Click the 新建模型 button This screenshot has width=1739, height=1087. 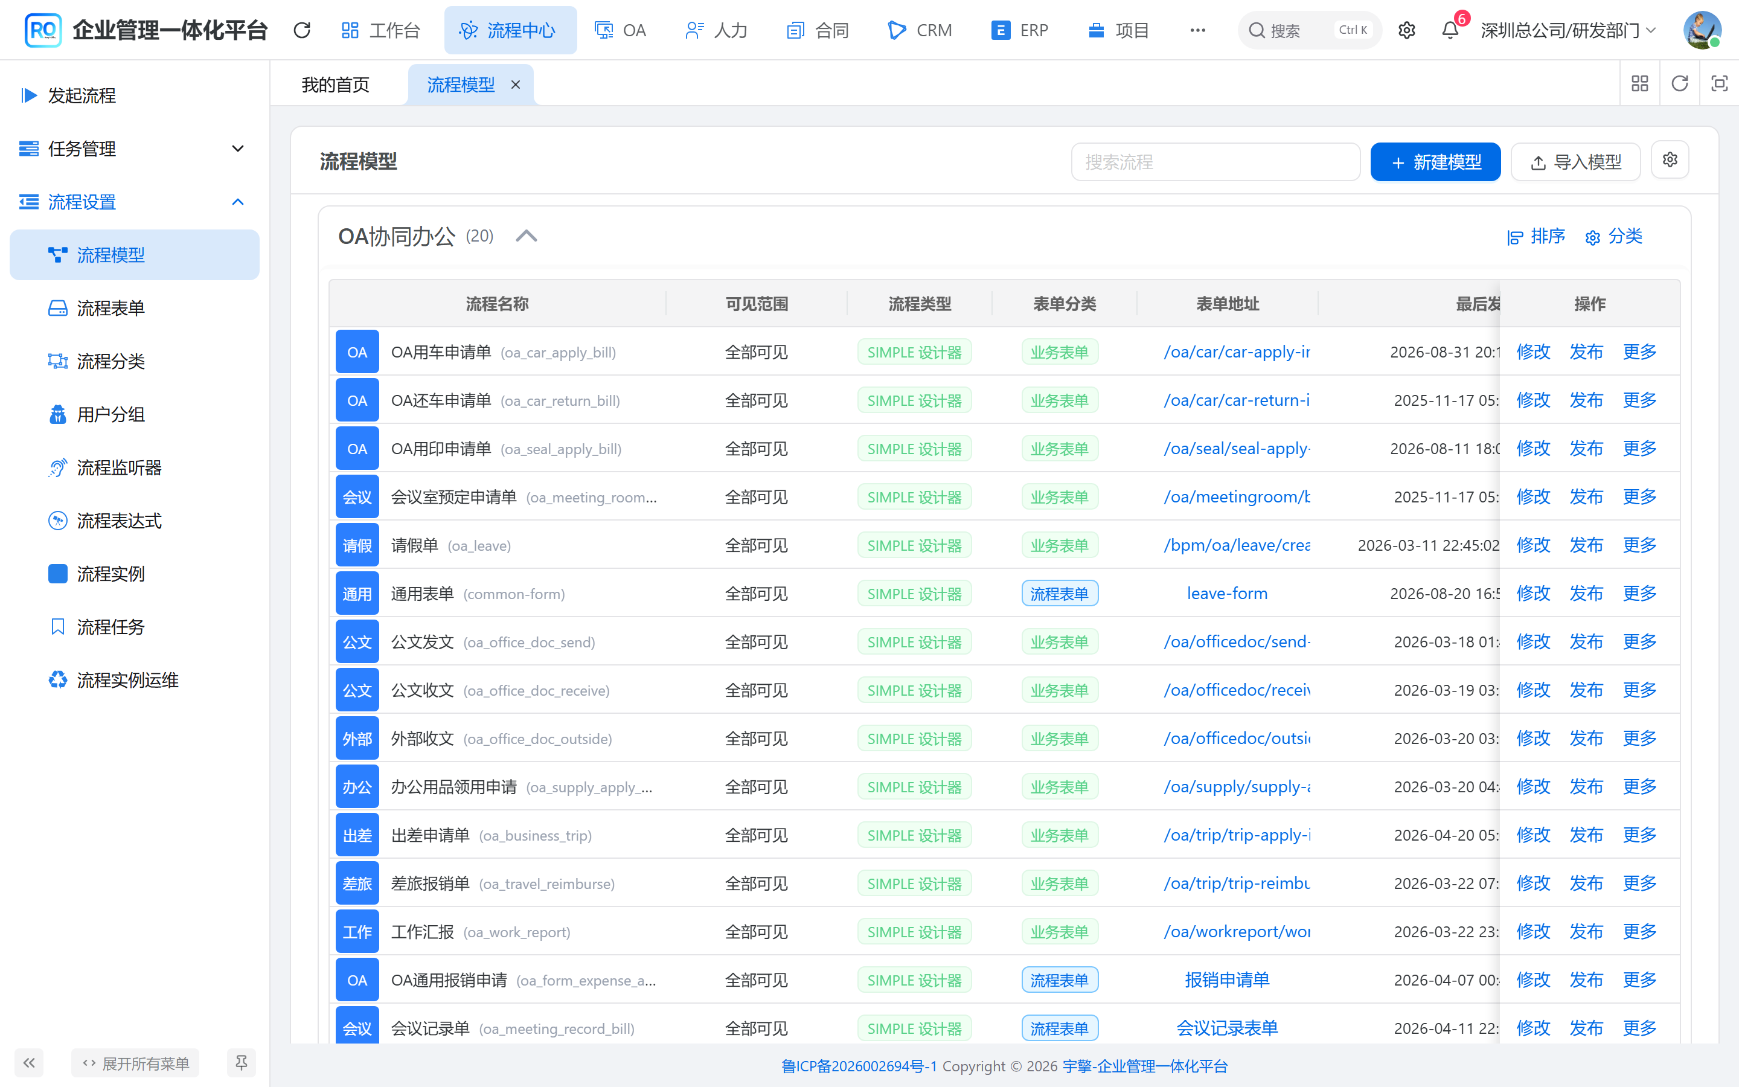coord(1435,162)
